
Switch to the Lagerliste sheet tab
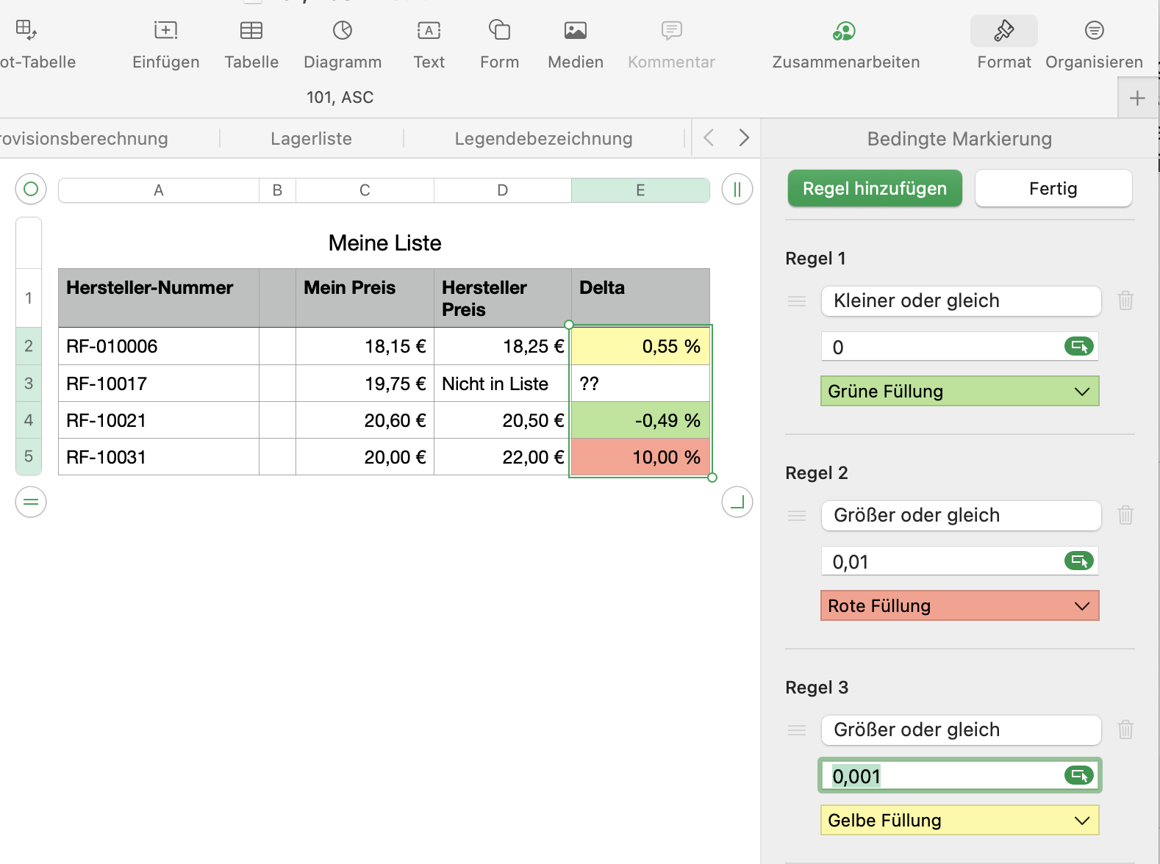311,139
